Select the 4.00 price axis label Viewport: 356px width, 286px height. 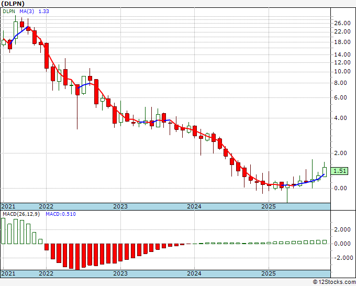pos(341,118)
